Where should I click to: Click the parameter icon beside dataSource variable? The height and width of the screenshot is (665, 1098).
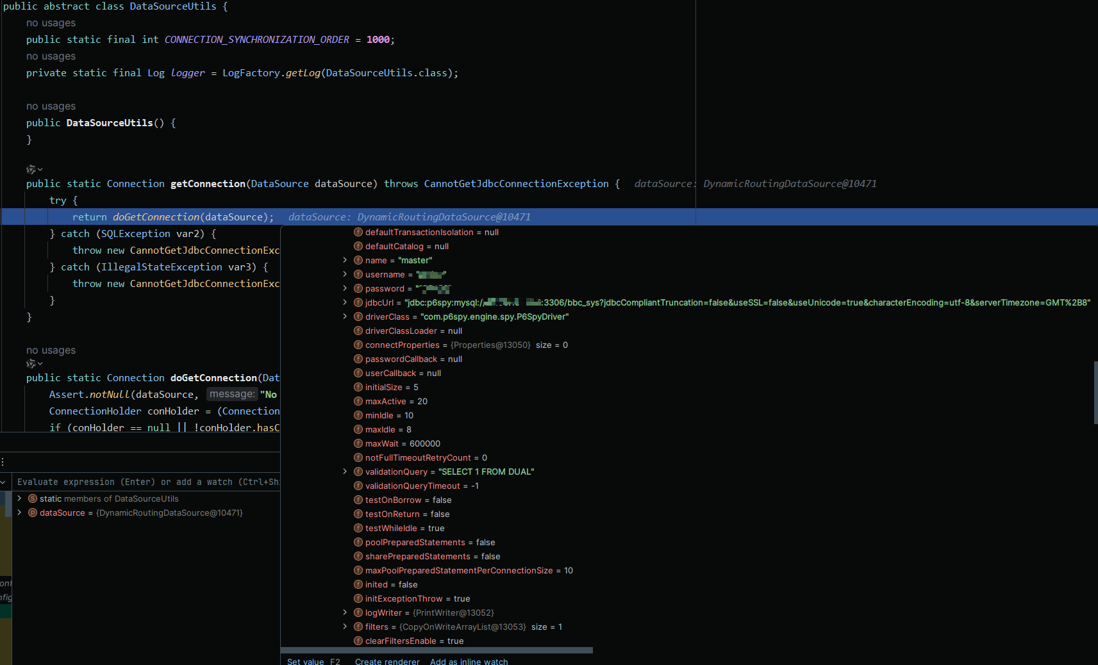click(x=33, y=513)
